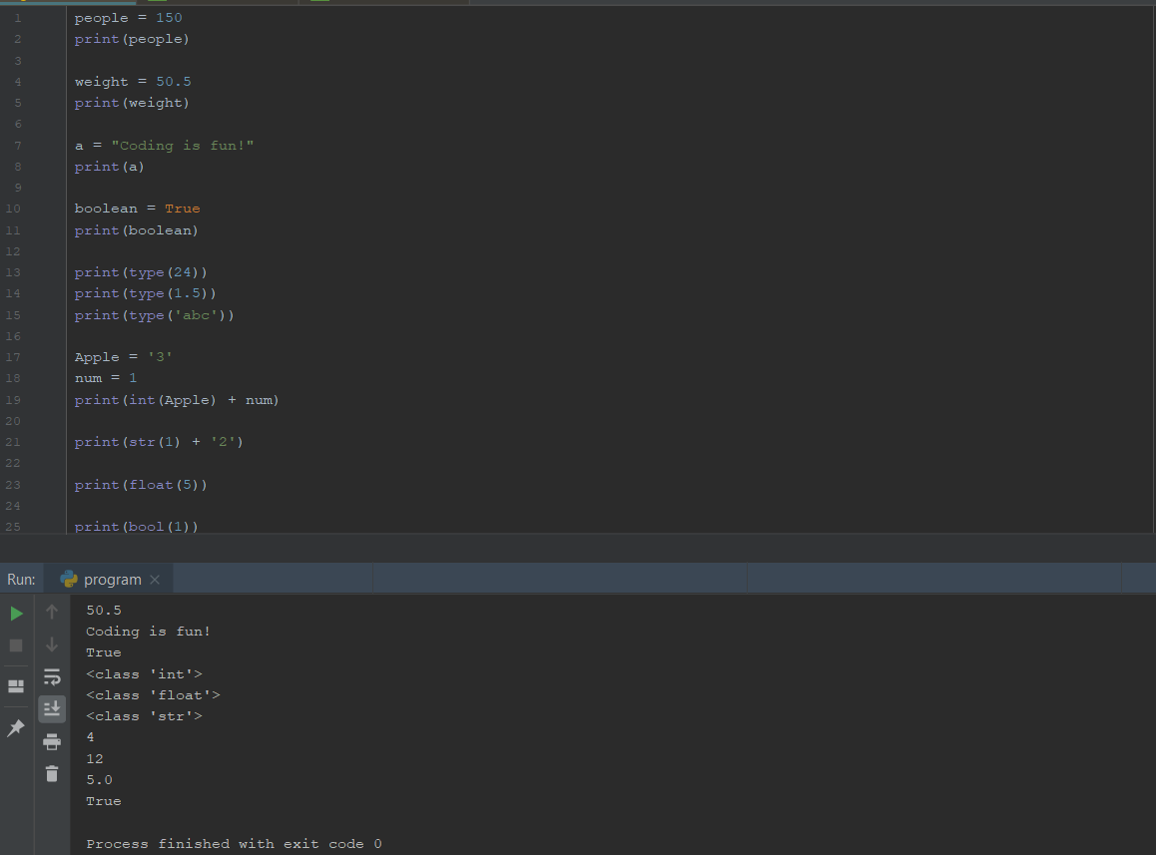The height and width of the screenshot is (855, 1156).
Task: Click the Run: tool window label
Action: [x=21, y=580]
